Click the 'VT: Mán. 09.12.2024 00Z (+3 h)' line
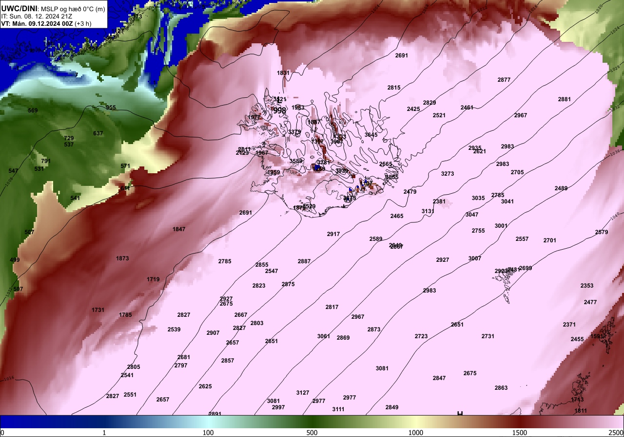The image size is (624, 437). click(x=47, y=23)
